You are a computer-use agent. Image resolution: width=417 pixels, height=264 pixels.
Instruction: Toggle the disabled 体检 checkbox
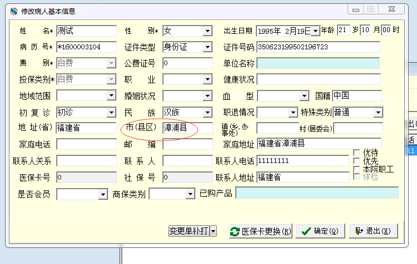pos(356,176)
